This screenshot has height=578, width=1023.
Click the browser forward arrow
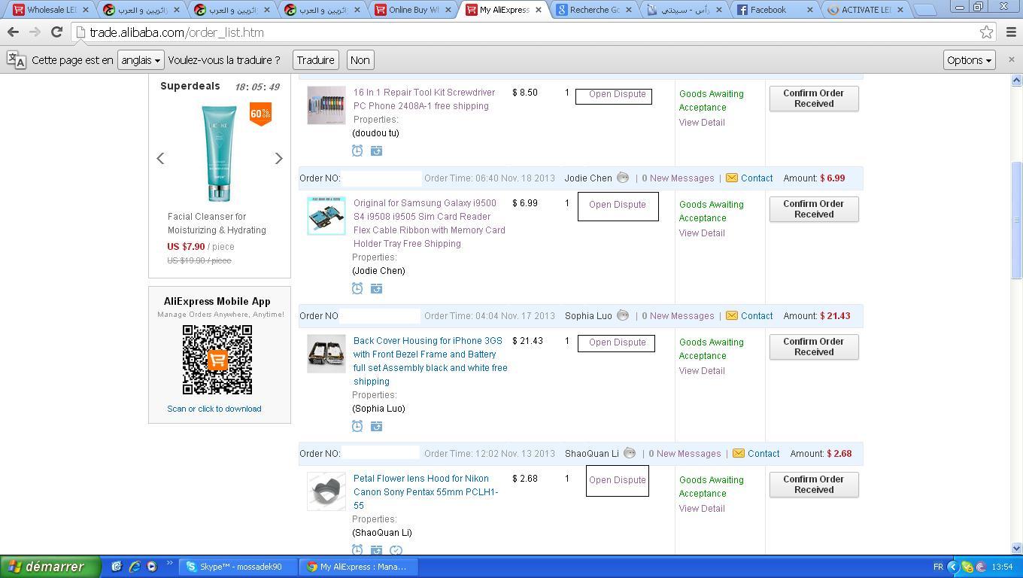35,32
